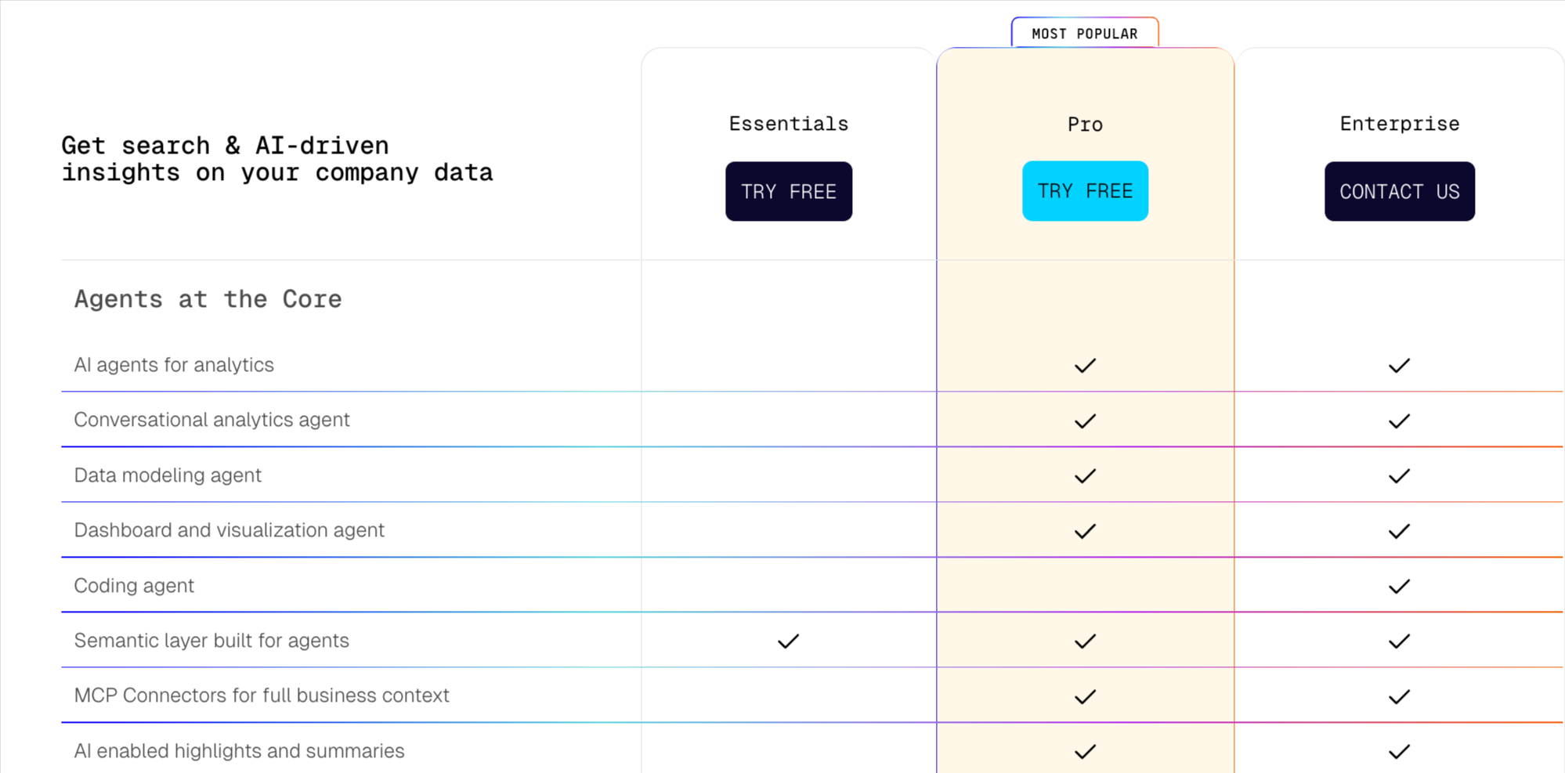Click Coding agent row label

click(134, 586)
